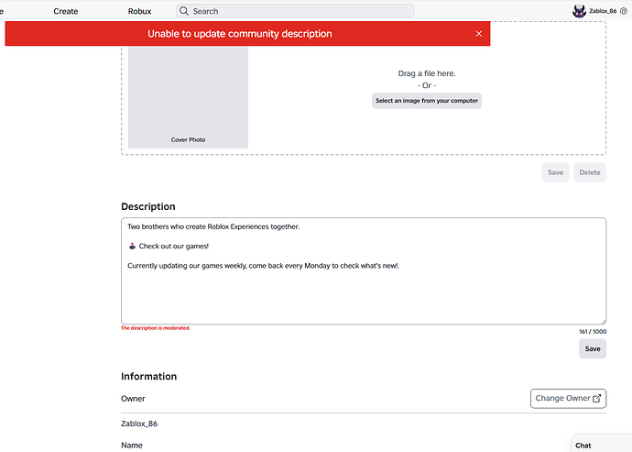This screenshot has width=632, height=452.
Task: Click the Information section heading
Action: pyautogui.click(x=148, y=377)
